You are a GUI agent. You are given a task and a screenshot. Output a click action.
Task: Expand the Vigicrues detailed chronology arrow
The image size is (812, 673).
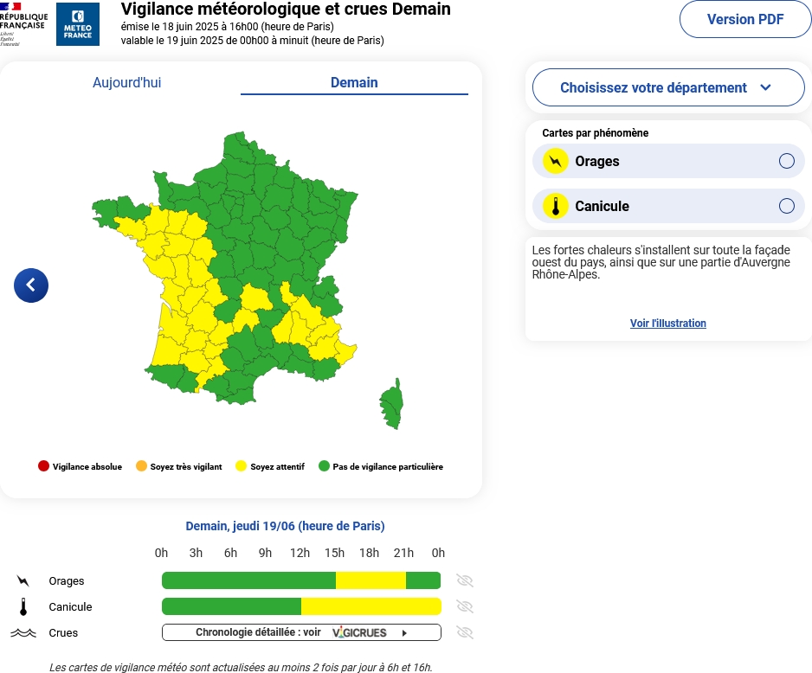(404, 632)
